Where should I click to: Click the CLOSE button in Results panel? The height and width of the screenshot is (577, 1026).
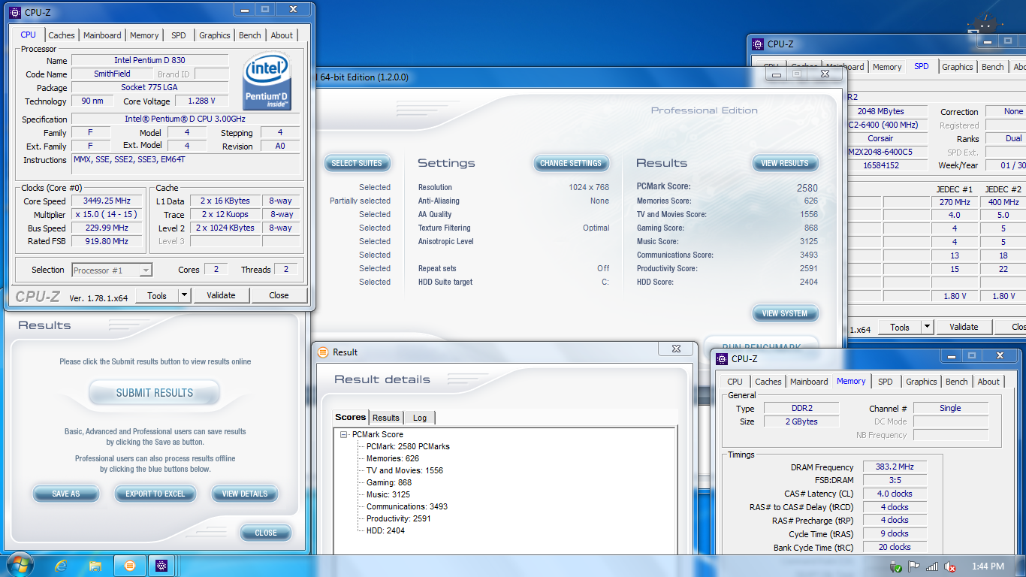pos(266,533)
